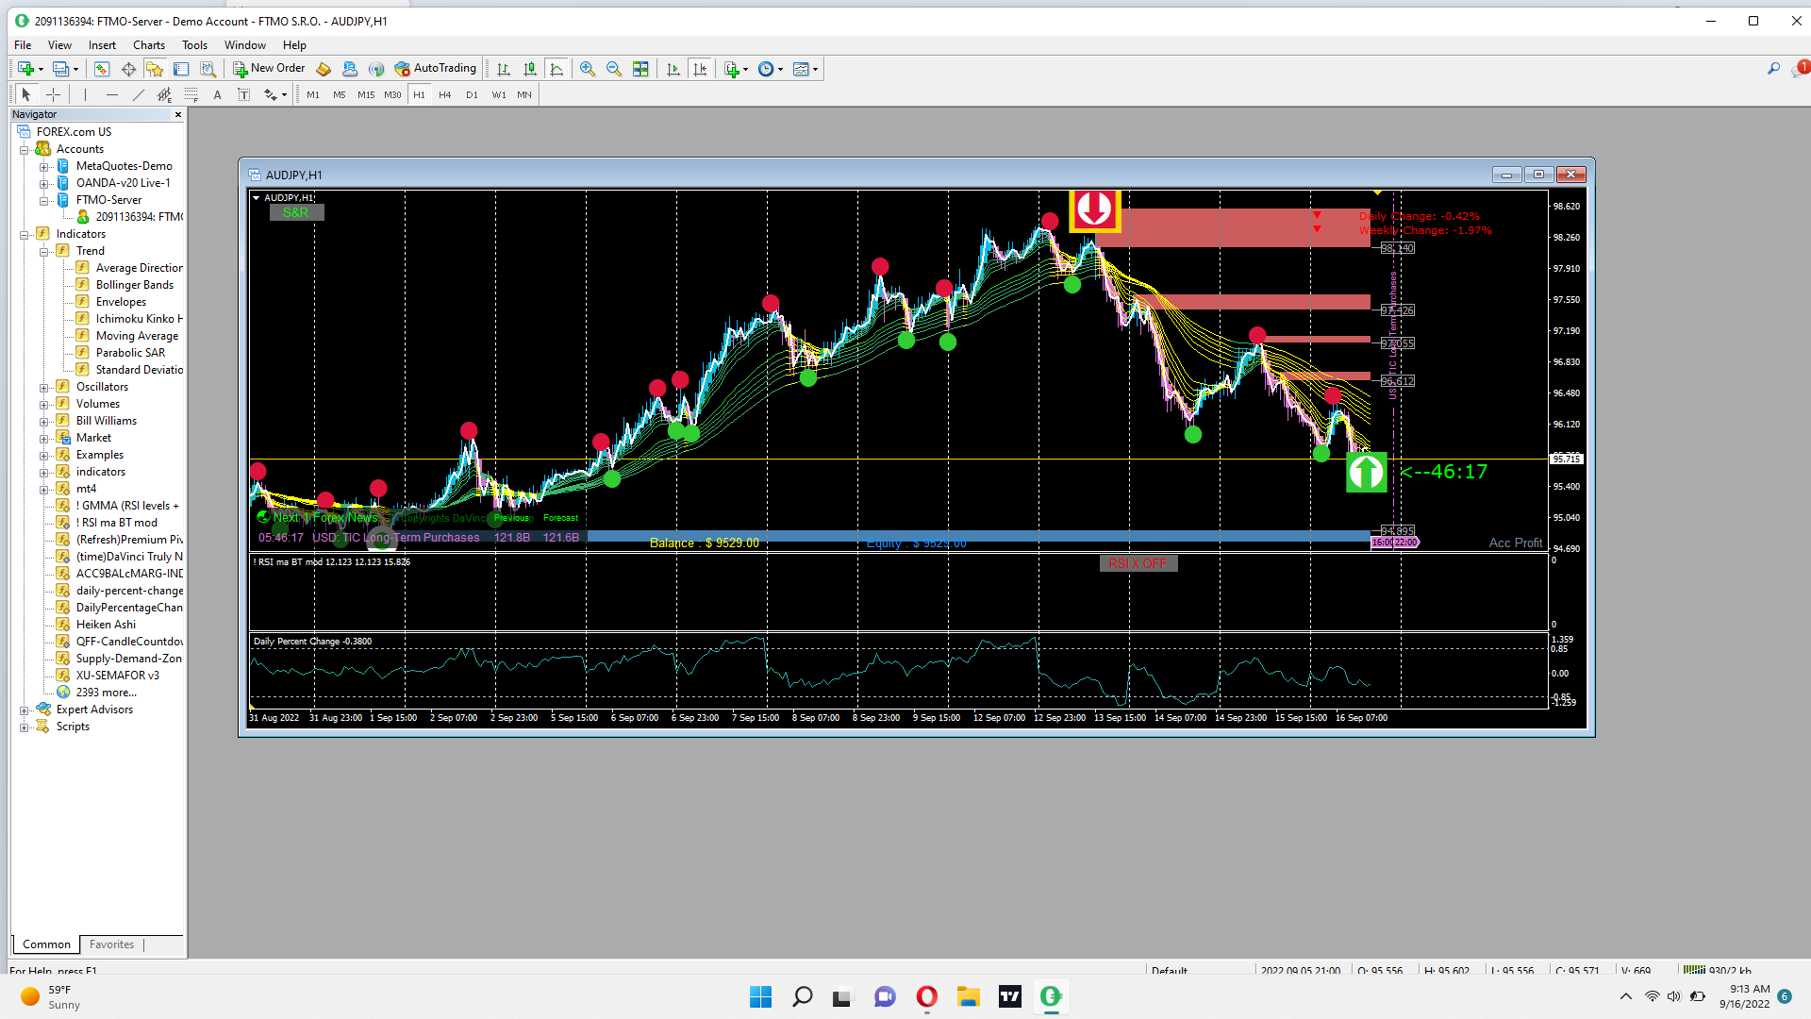
Task: Expand the Oscillators indicator folder
Action: [x=43, y=387]
